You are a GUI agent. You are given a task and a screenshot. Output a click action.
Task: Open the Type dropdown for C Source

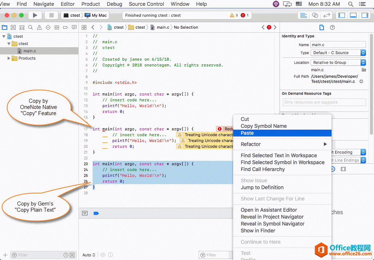(338, 53)
